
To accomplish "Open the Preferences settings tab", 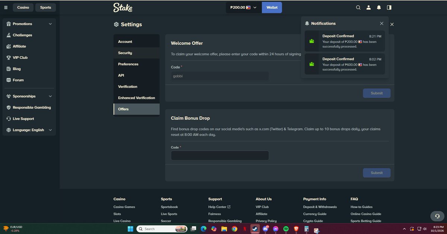I will (136, 64).
